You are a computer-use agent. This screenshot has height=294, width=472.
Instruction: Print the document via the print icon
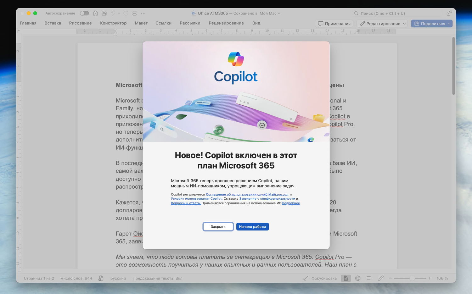[x=134, y=13]
